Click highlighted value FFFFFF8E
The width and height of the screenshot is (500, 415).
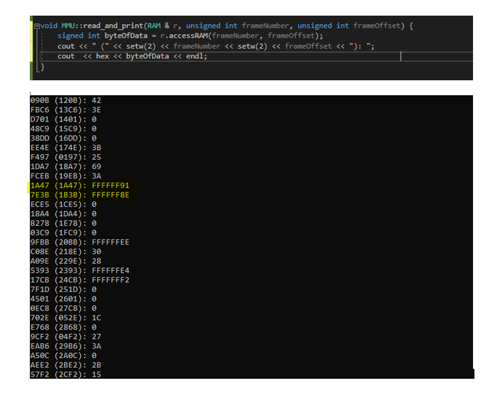[x=111, y=195]
